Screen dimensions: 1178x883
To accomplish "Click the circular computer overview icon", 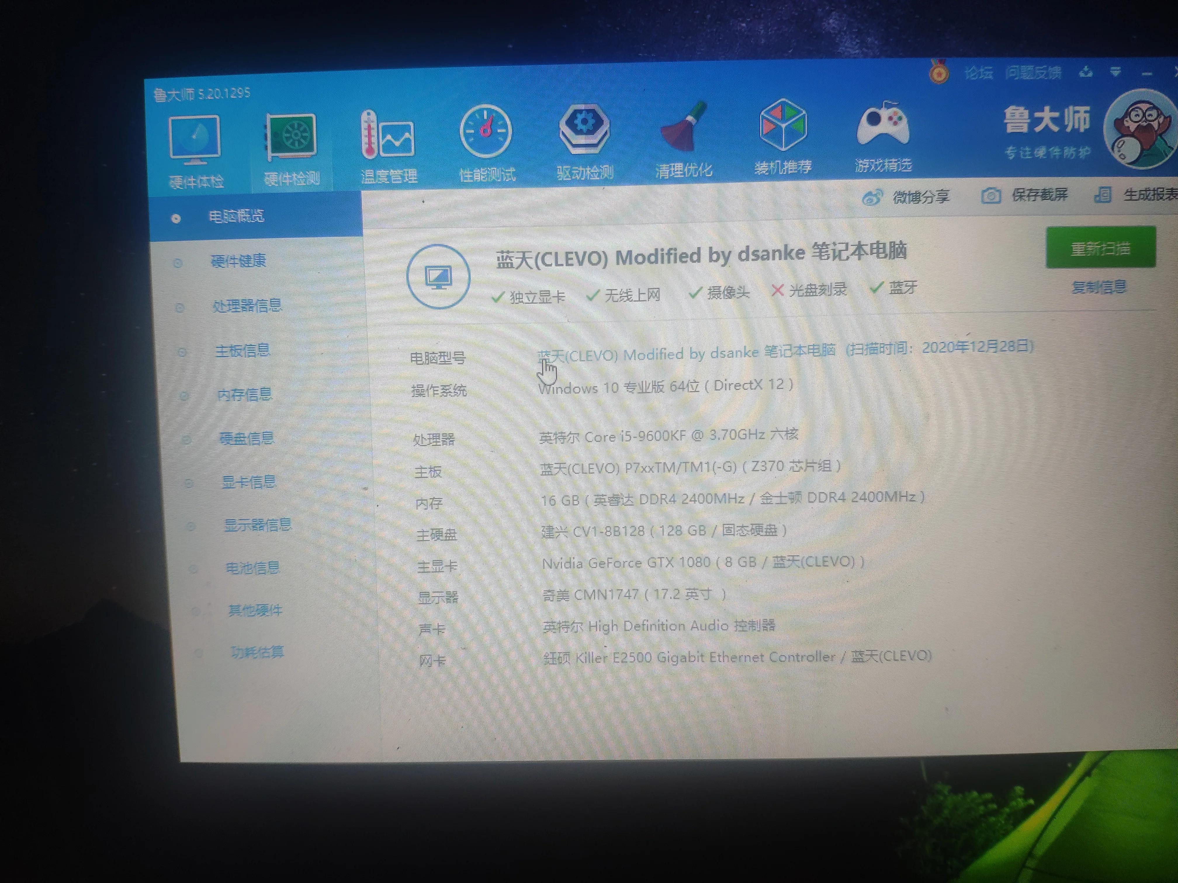I will [438, 276].
